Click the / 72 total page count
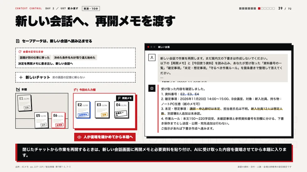The width and height of the screenshot is (307, 172). coord(288,9)
